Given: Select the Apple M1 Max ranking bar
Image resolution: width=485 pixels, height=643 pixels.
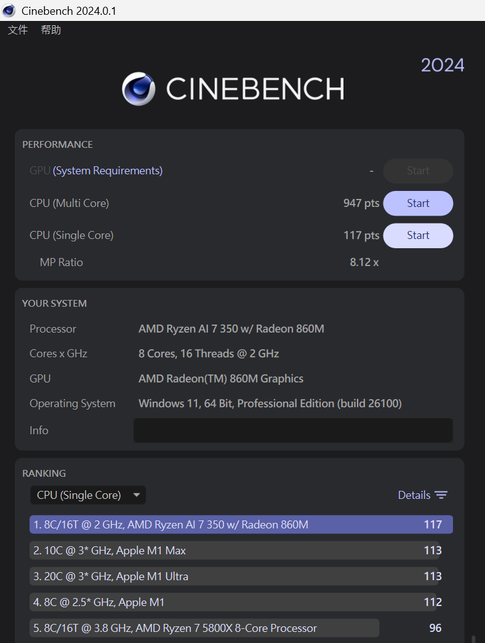Looking at the screenshot, I should coord(234,551).
